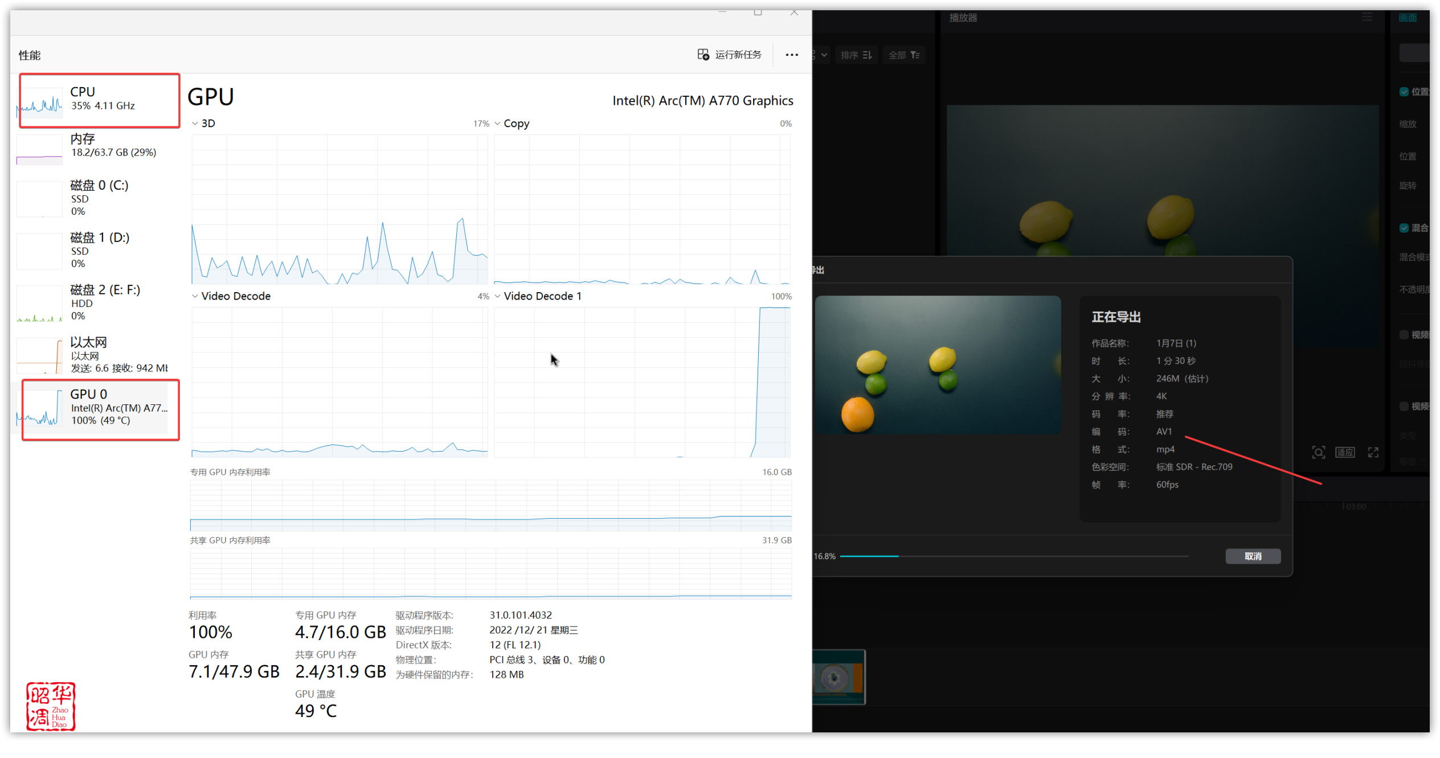
Task: Click the preview zoom focus icon
Action: [1318, 452]
